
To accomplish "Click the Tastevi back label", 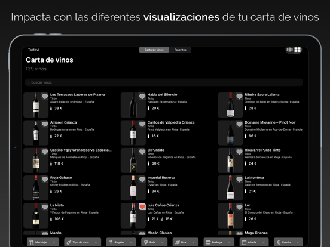I will (x=33, y=50).
